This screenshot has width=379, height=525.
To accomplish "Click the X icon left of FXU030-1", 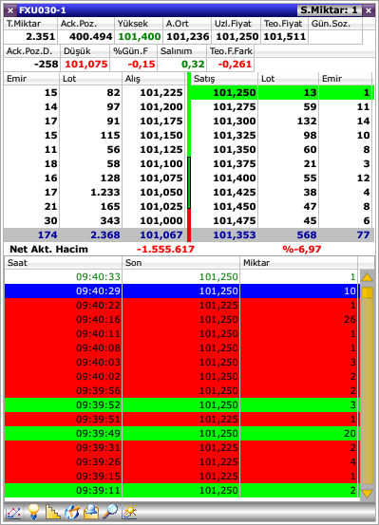I will [x=10, y=10].
